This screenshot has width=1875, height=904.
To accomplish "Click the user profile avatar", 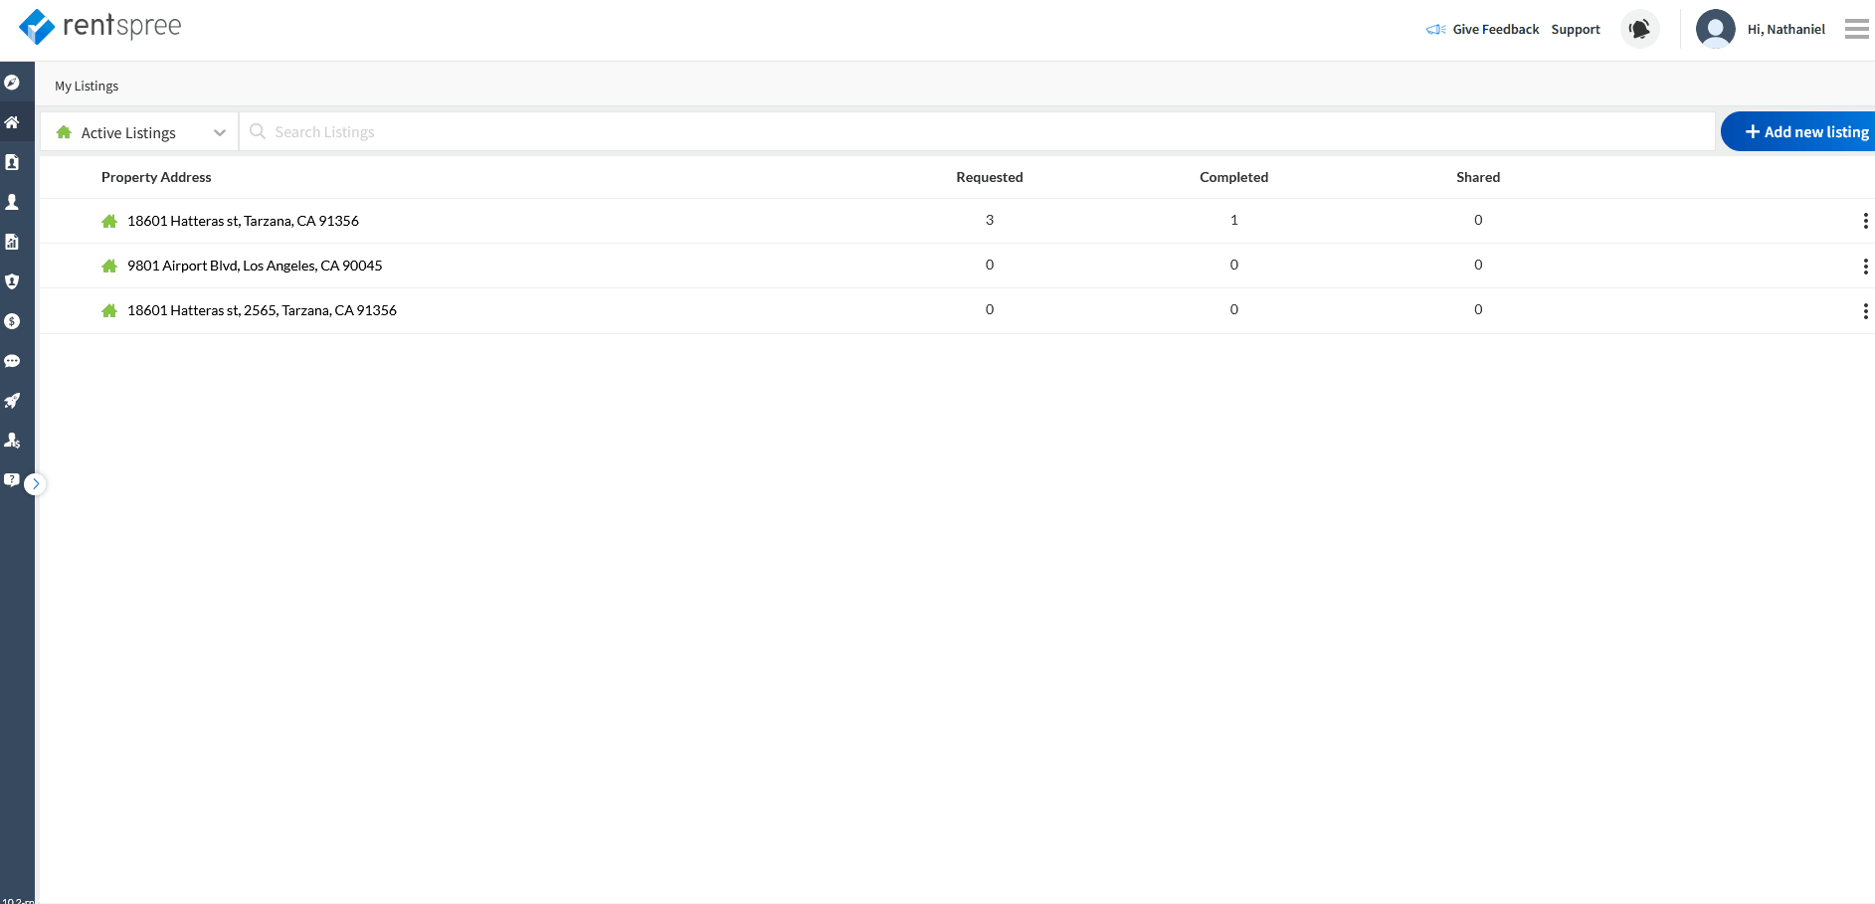I will (1715, 29).
